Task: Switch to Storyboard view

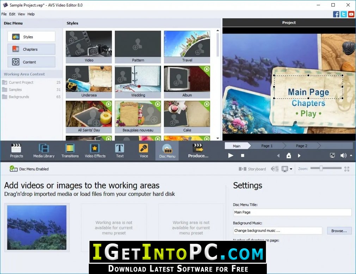Action: click(252, 169)
